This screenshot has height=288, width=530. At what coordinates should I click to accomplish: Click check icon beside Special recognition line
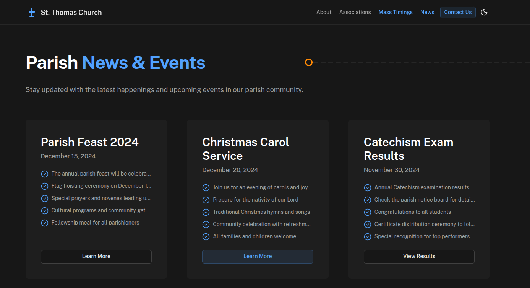tap(368, 236)
